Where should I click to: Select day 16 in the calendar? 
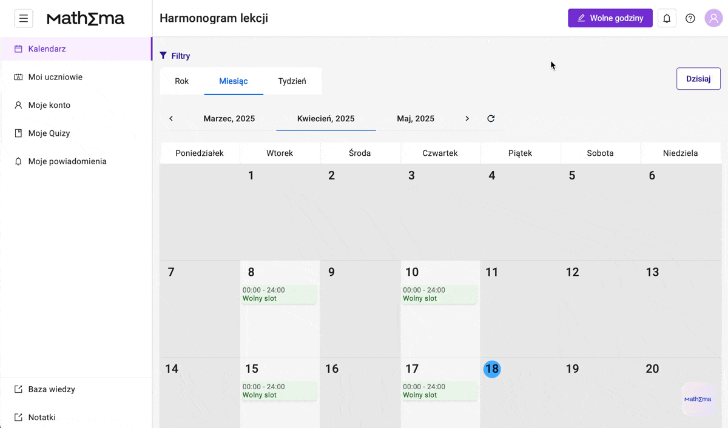click(332, 369)
